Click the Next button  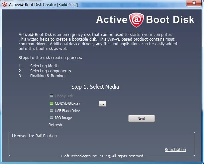click(142, 118)
